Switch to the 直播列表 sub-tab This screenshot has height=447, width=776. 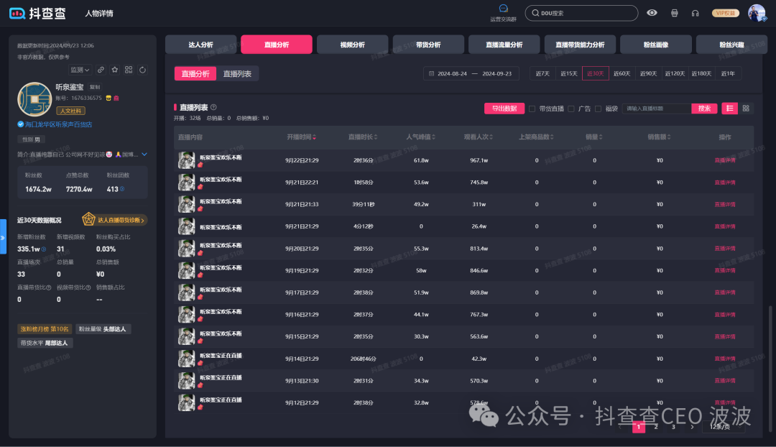pos(238,74)
